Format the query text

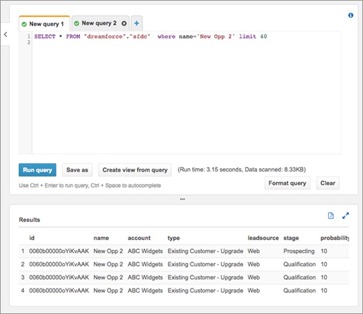point(287,183)
